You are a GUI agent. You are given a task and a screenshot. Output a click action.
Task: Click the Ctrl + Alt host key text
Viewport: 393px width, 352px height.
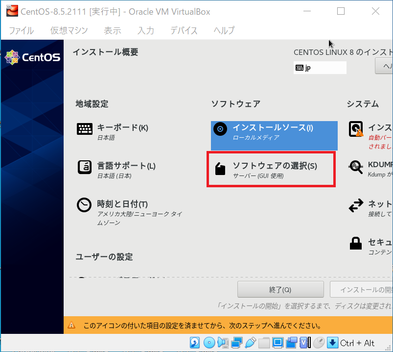point(357,343)
